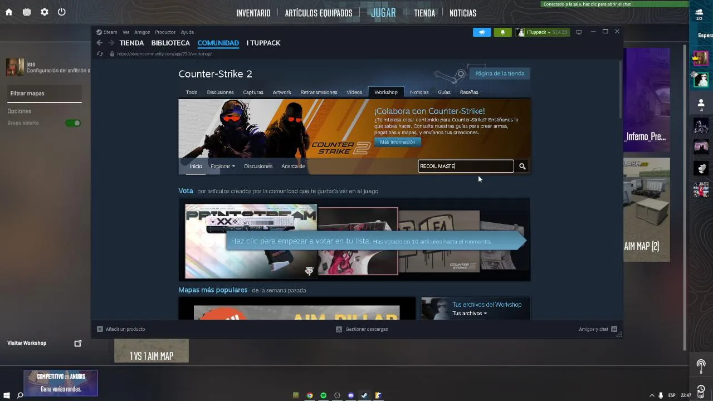The width and height of the screenshot is (713, 401).
Task: Click the Steam logo in window title
Action: (x=99, y=32)
